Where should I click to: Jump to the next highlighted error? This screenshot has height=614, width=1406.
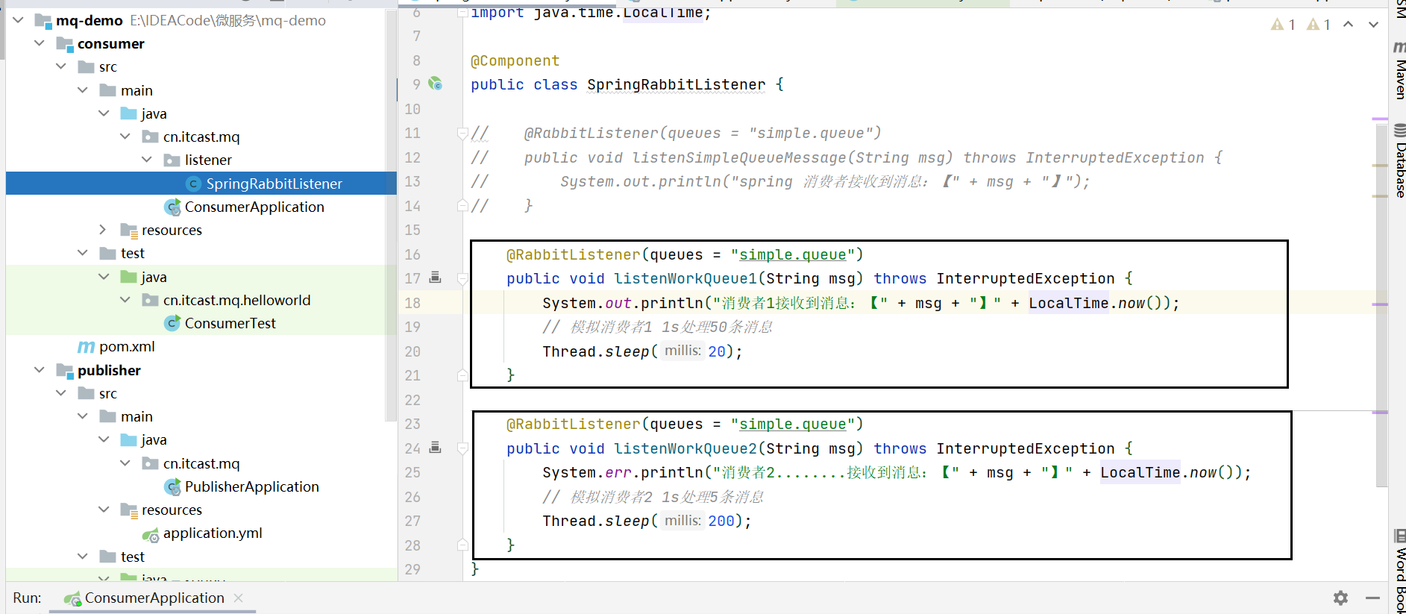(1373, 25)
